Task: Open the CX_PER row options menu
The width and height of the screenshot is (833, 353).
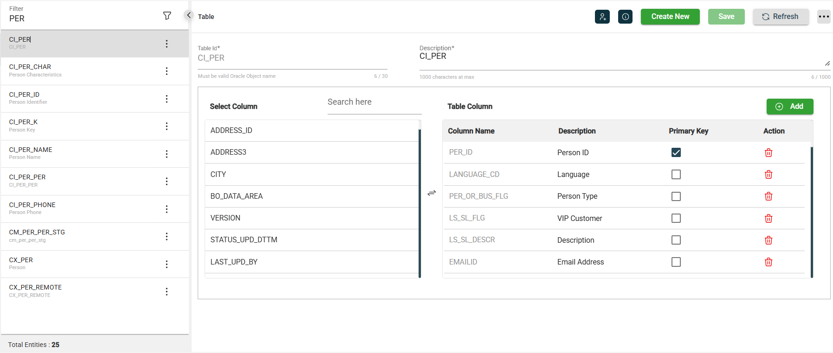Action: point(167,264)
